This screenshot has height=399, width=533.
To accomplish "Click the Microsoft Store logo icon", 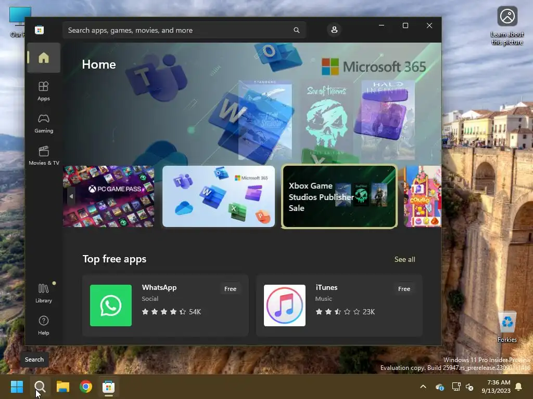I will click(39, 30).
